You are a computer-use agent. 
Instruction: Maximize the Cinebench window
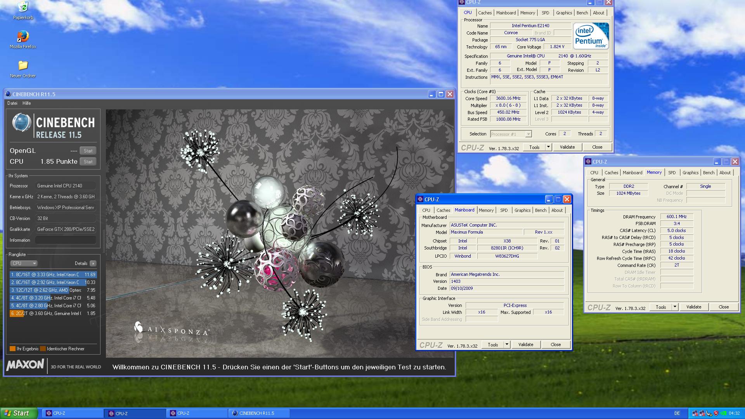pos(441,94)
